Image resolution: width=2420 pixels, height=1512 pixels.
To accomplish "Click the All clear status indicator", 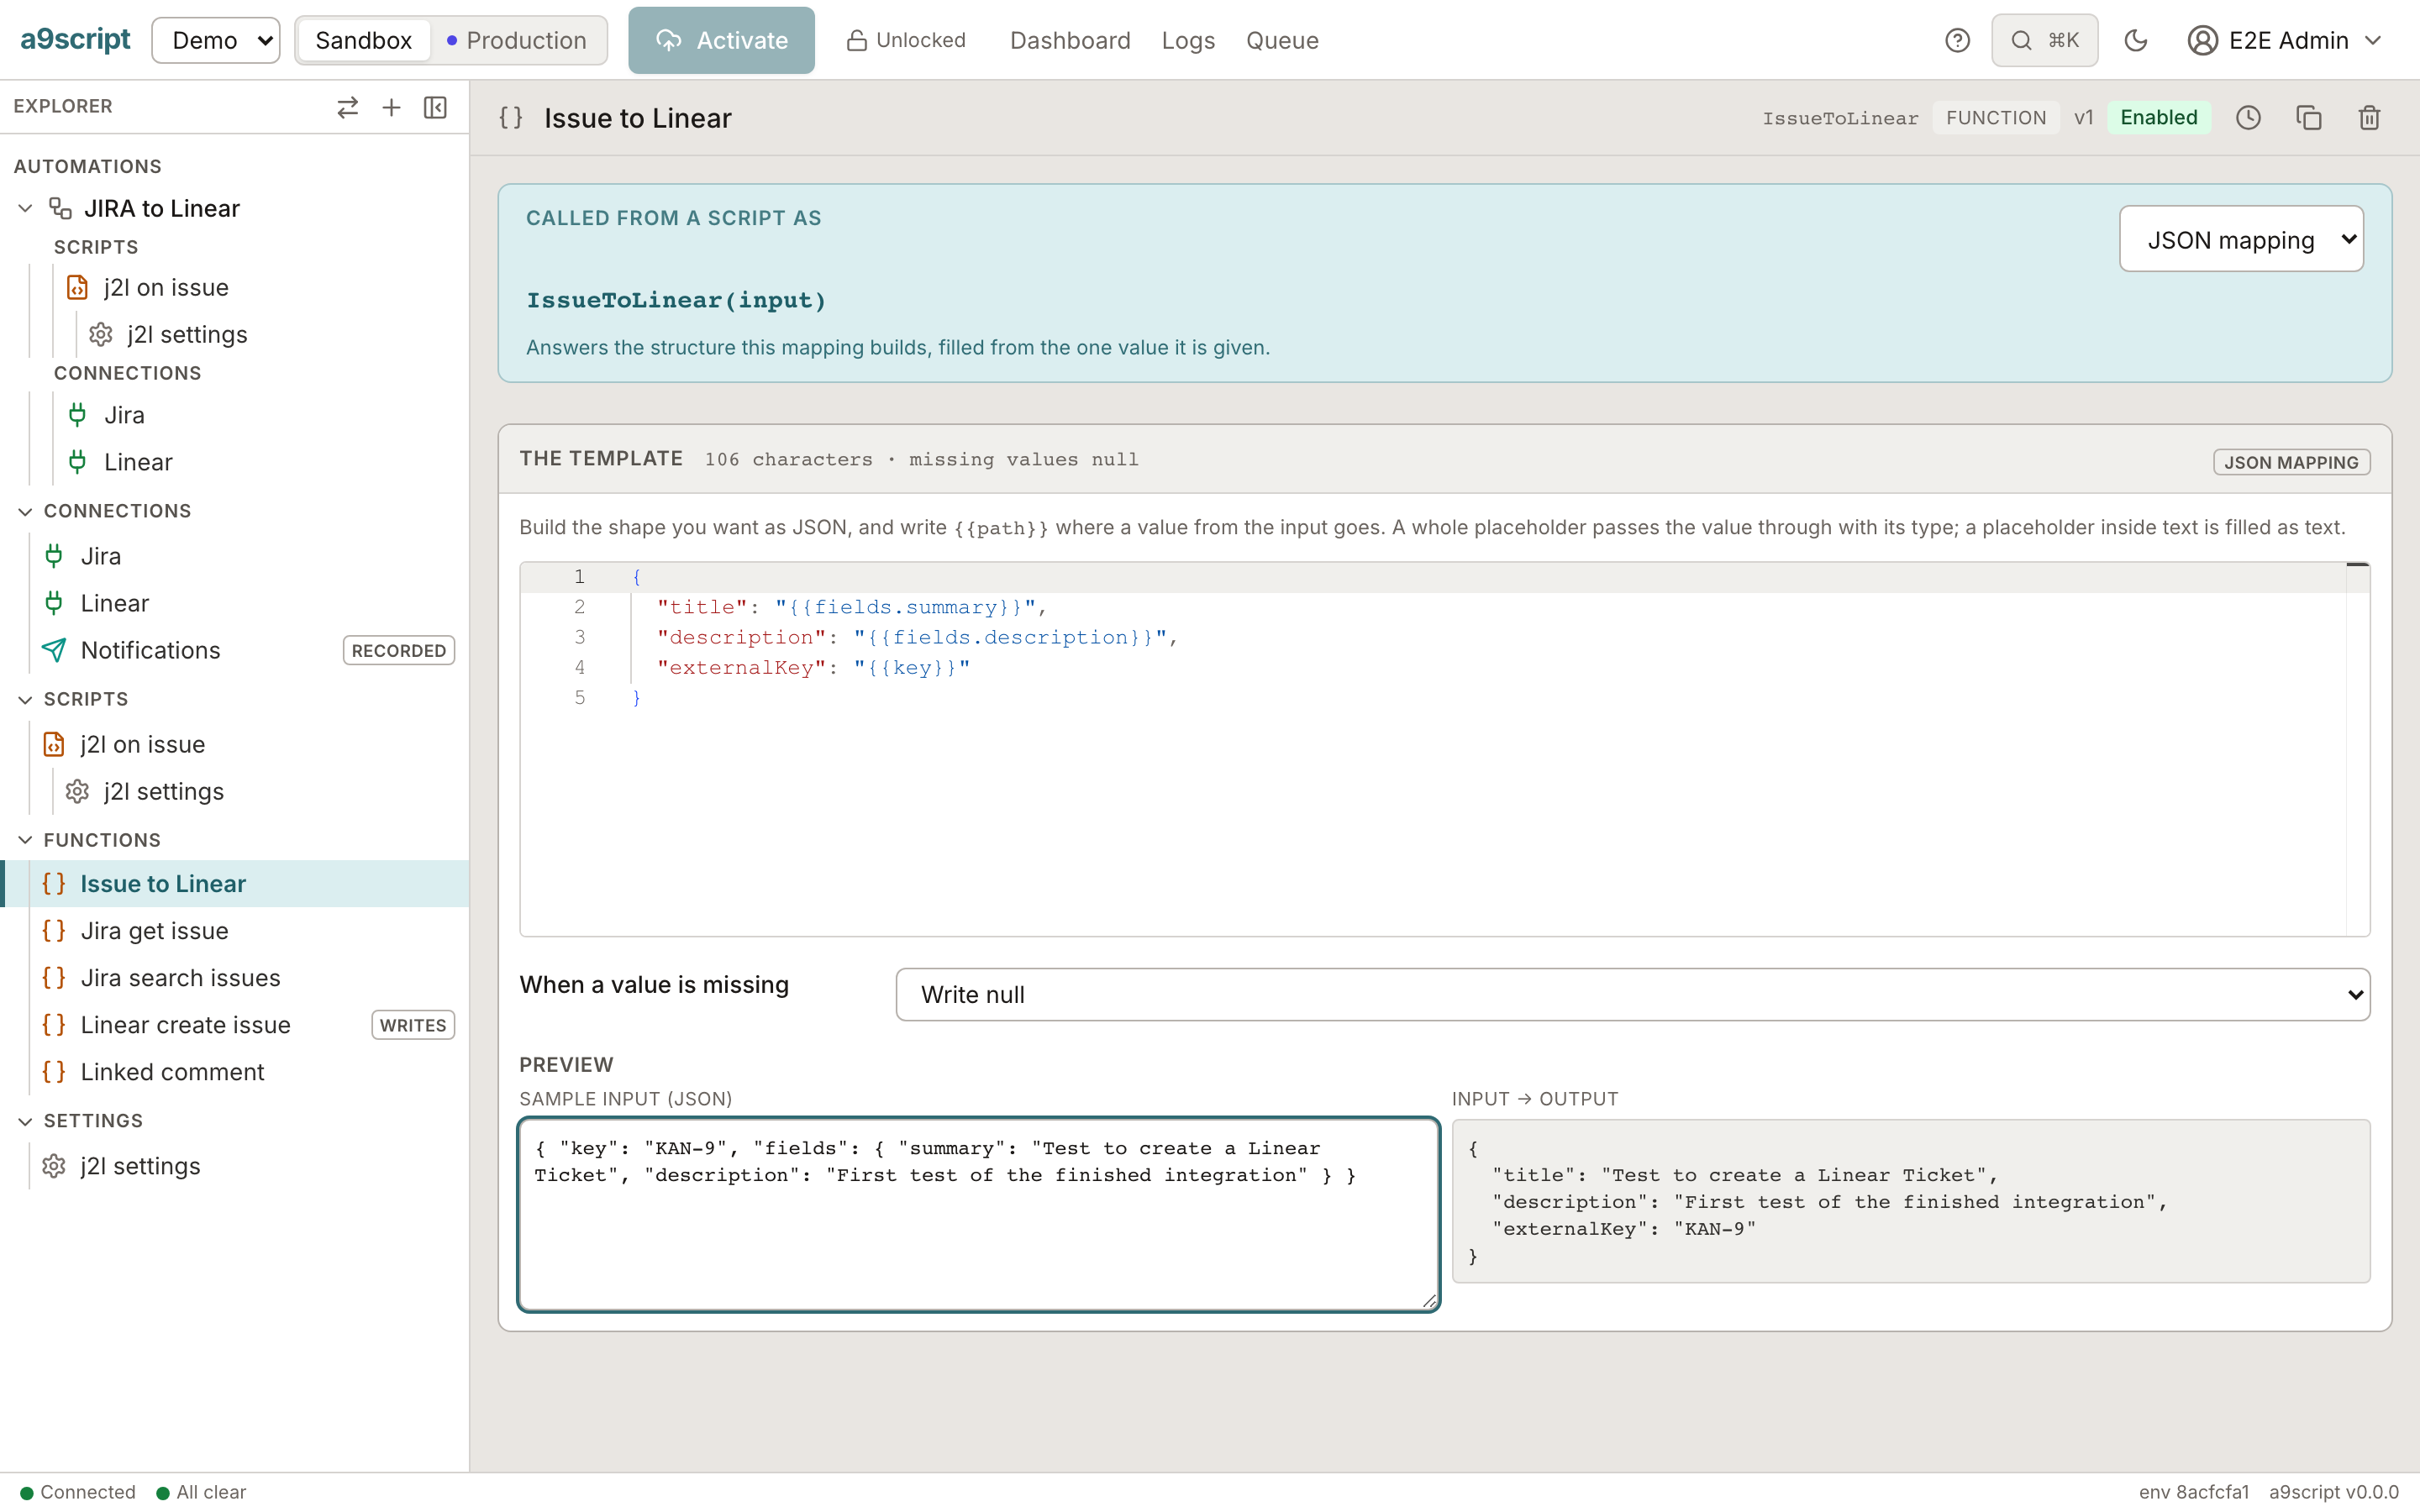I will coord(201,1492).
